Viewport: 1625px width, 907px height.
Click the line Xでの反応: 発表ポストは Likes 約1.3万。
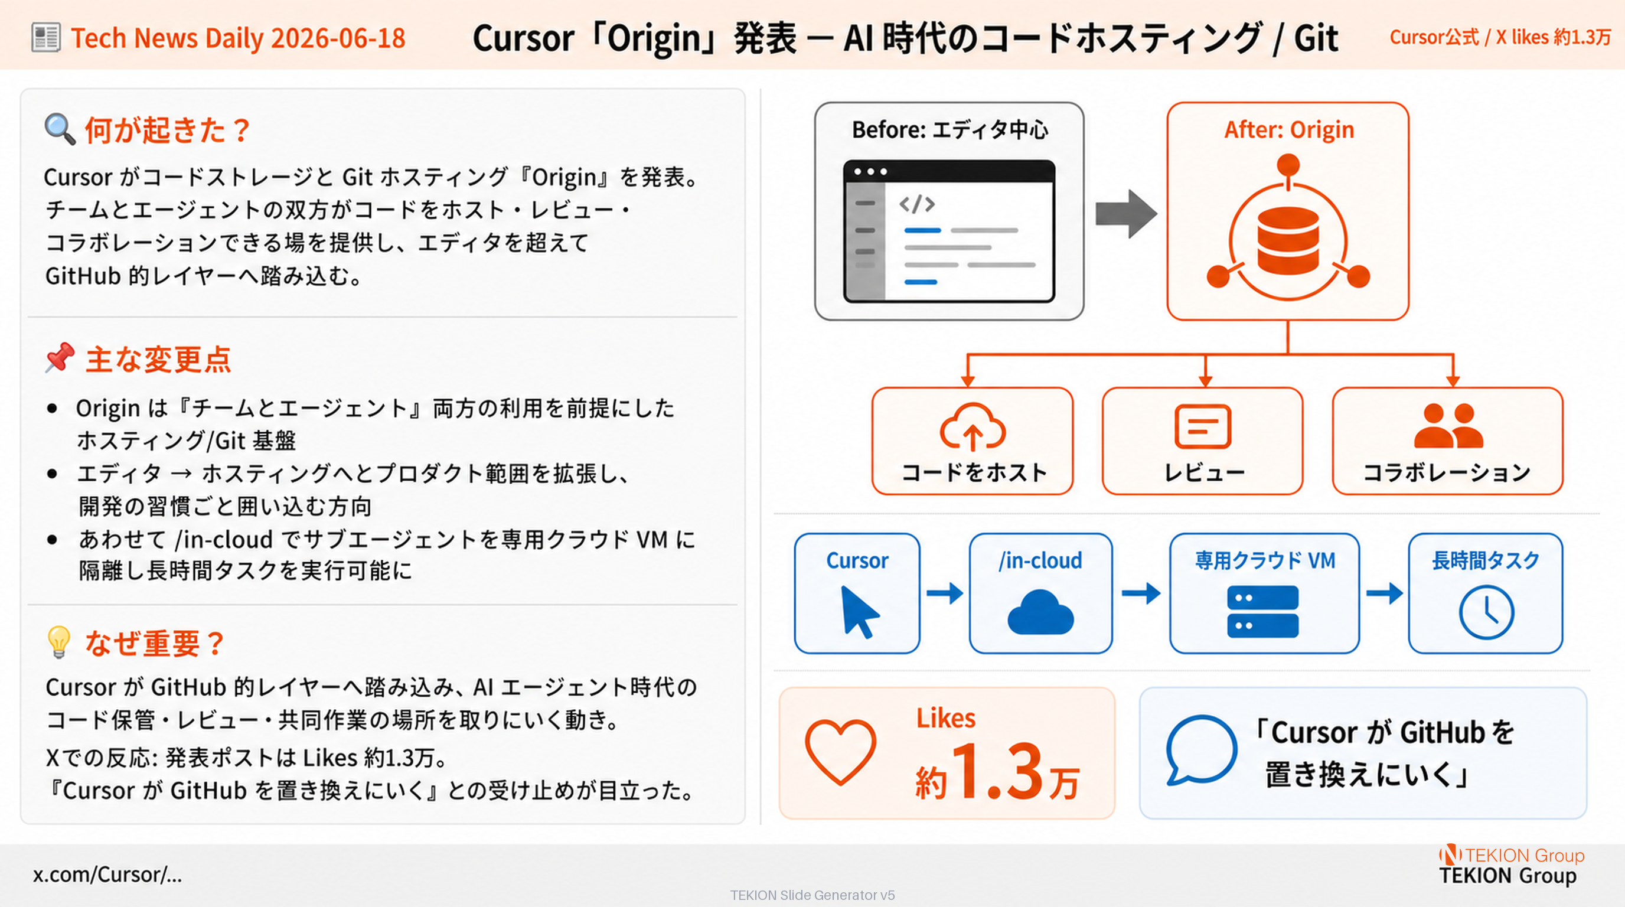click(247, 758)
